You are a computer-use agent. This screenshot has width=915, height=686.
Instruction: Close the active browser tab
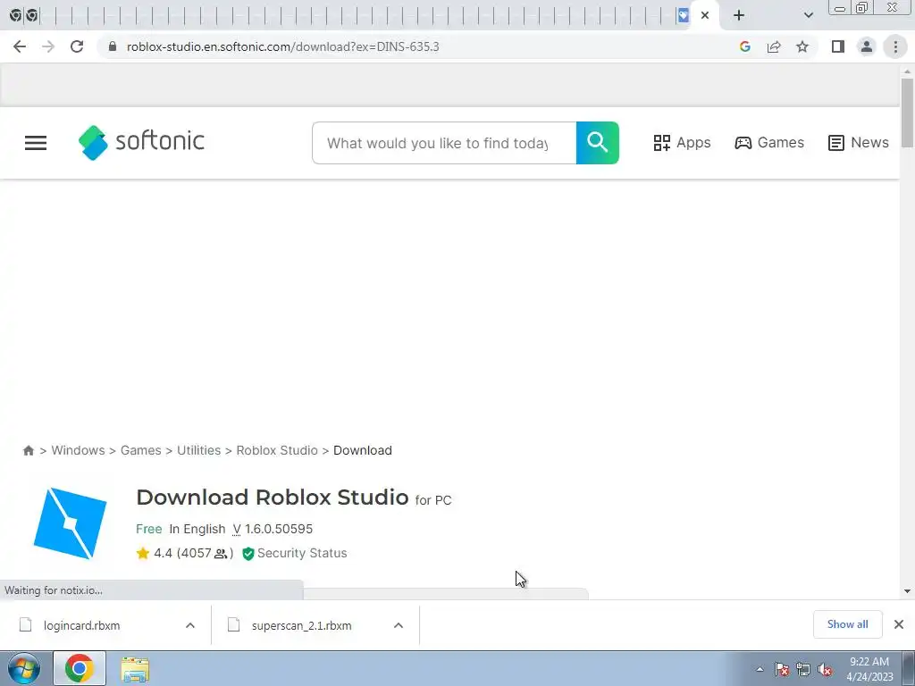click(705, 15)
